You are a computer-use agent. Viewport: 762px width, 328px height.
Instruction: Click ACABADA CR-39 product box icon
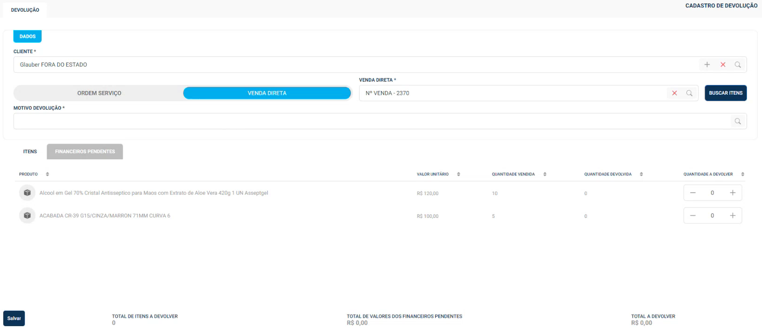[x=27, y=216]
